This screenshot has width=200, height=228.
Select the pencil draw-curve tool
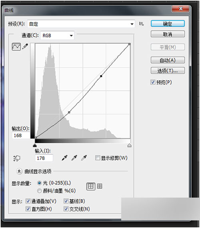click(25, 46)
